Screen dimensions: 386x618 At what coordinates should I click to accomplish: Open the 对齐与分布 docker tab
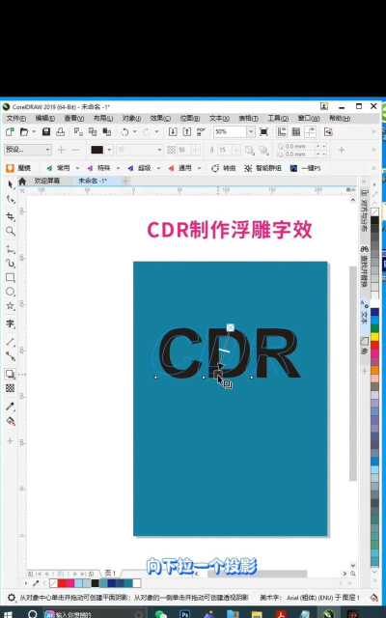click(365, 211)
